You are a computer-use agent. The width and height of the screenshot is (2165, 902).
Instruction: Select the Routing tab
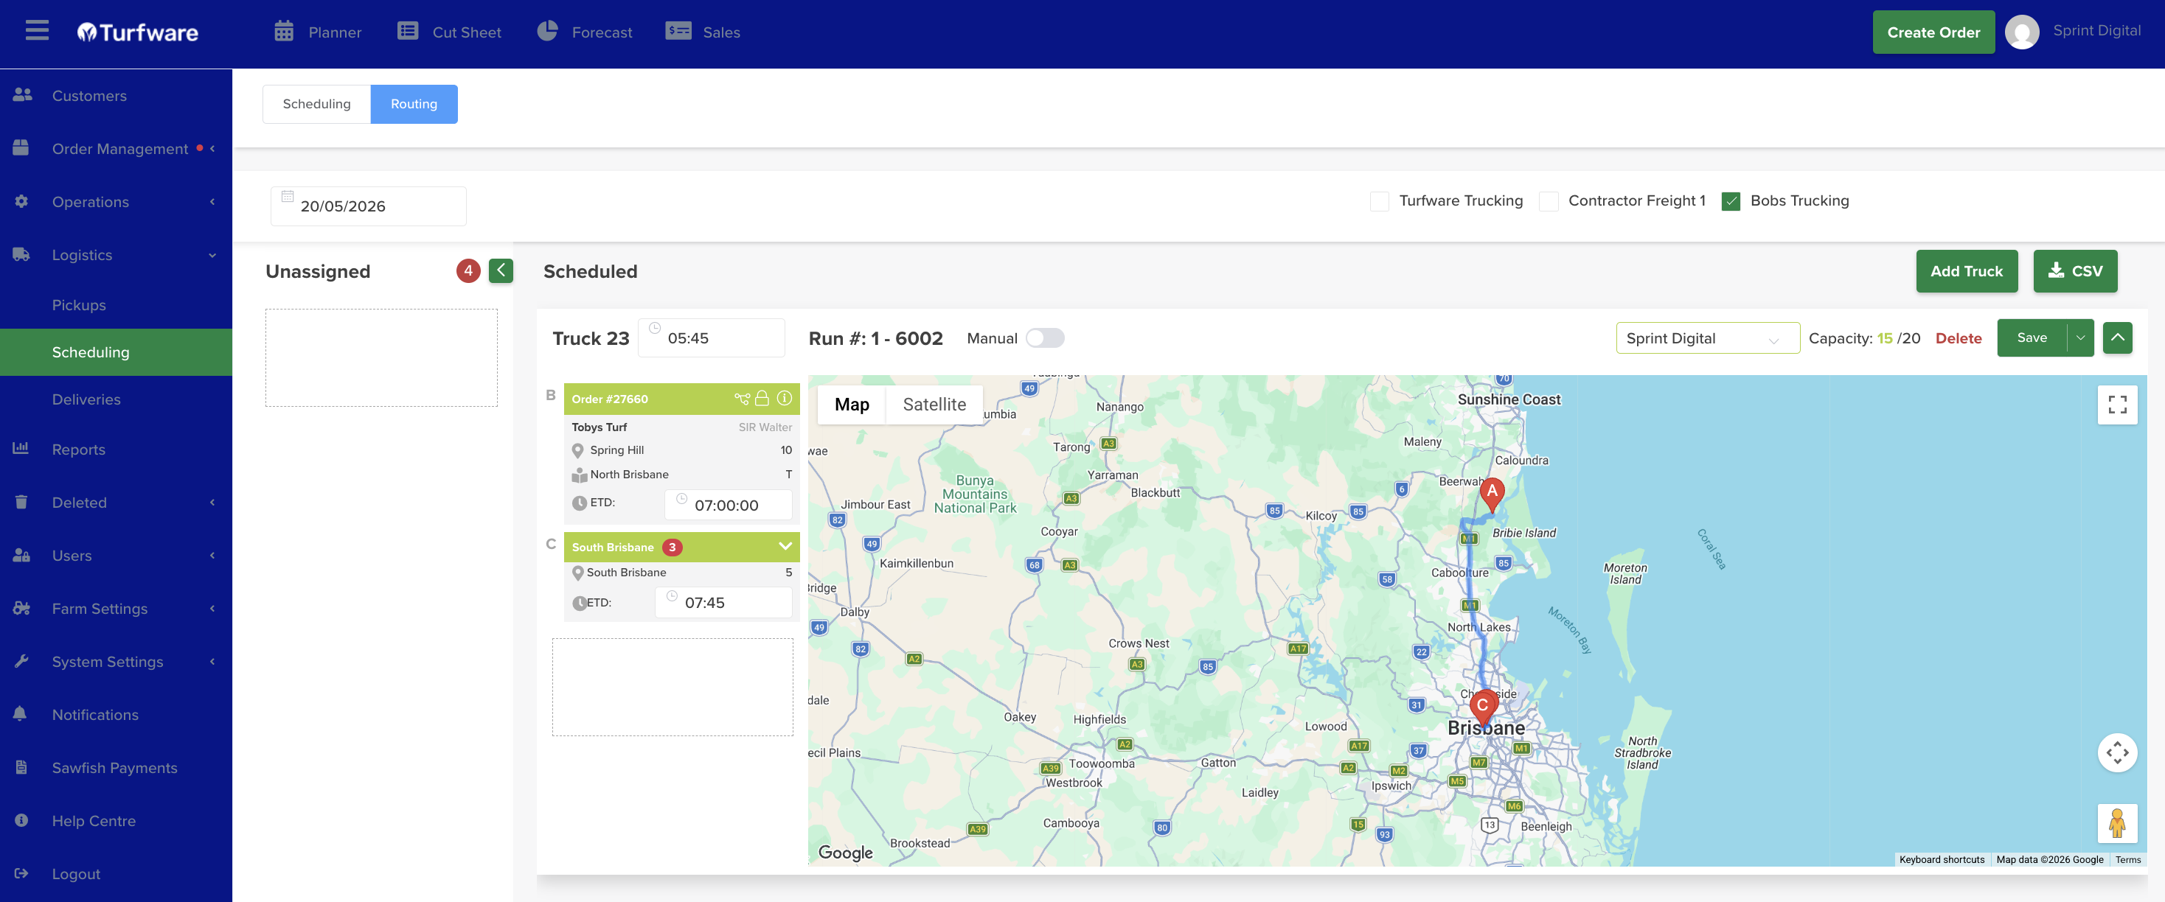414,103
